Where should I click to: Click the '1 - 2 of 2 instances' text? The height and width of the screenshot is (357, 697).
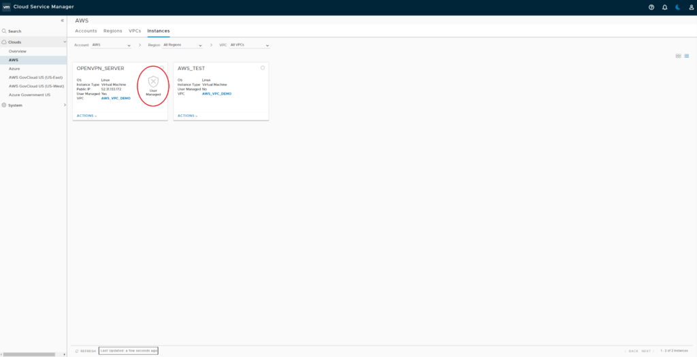675,352
